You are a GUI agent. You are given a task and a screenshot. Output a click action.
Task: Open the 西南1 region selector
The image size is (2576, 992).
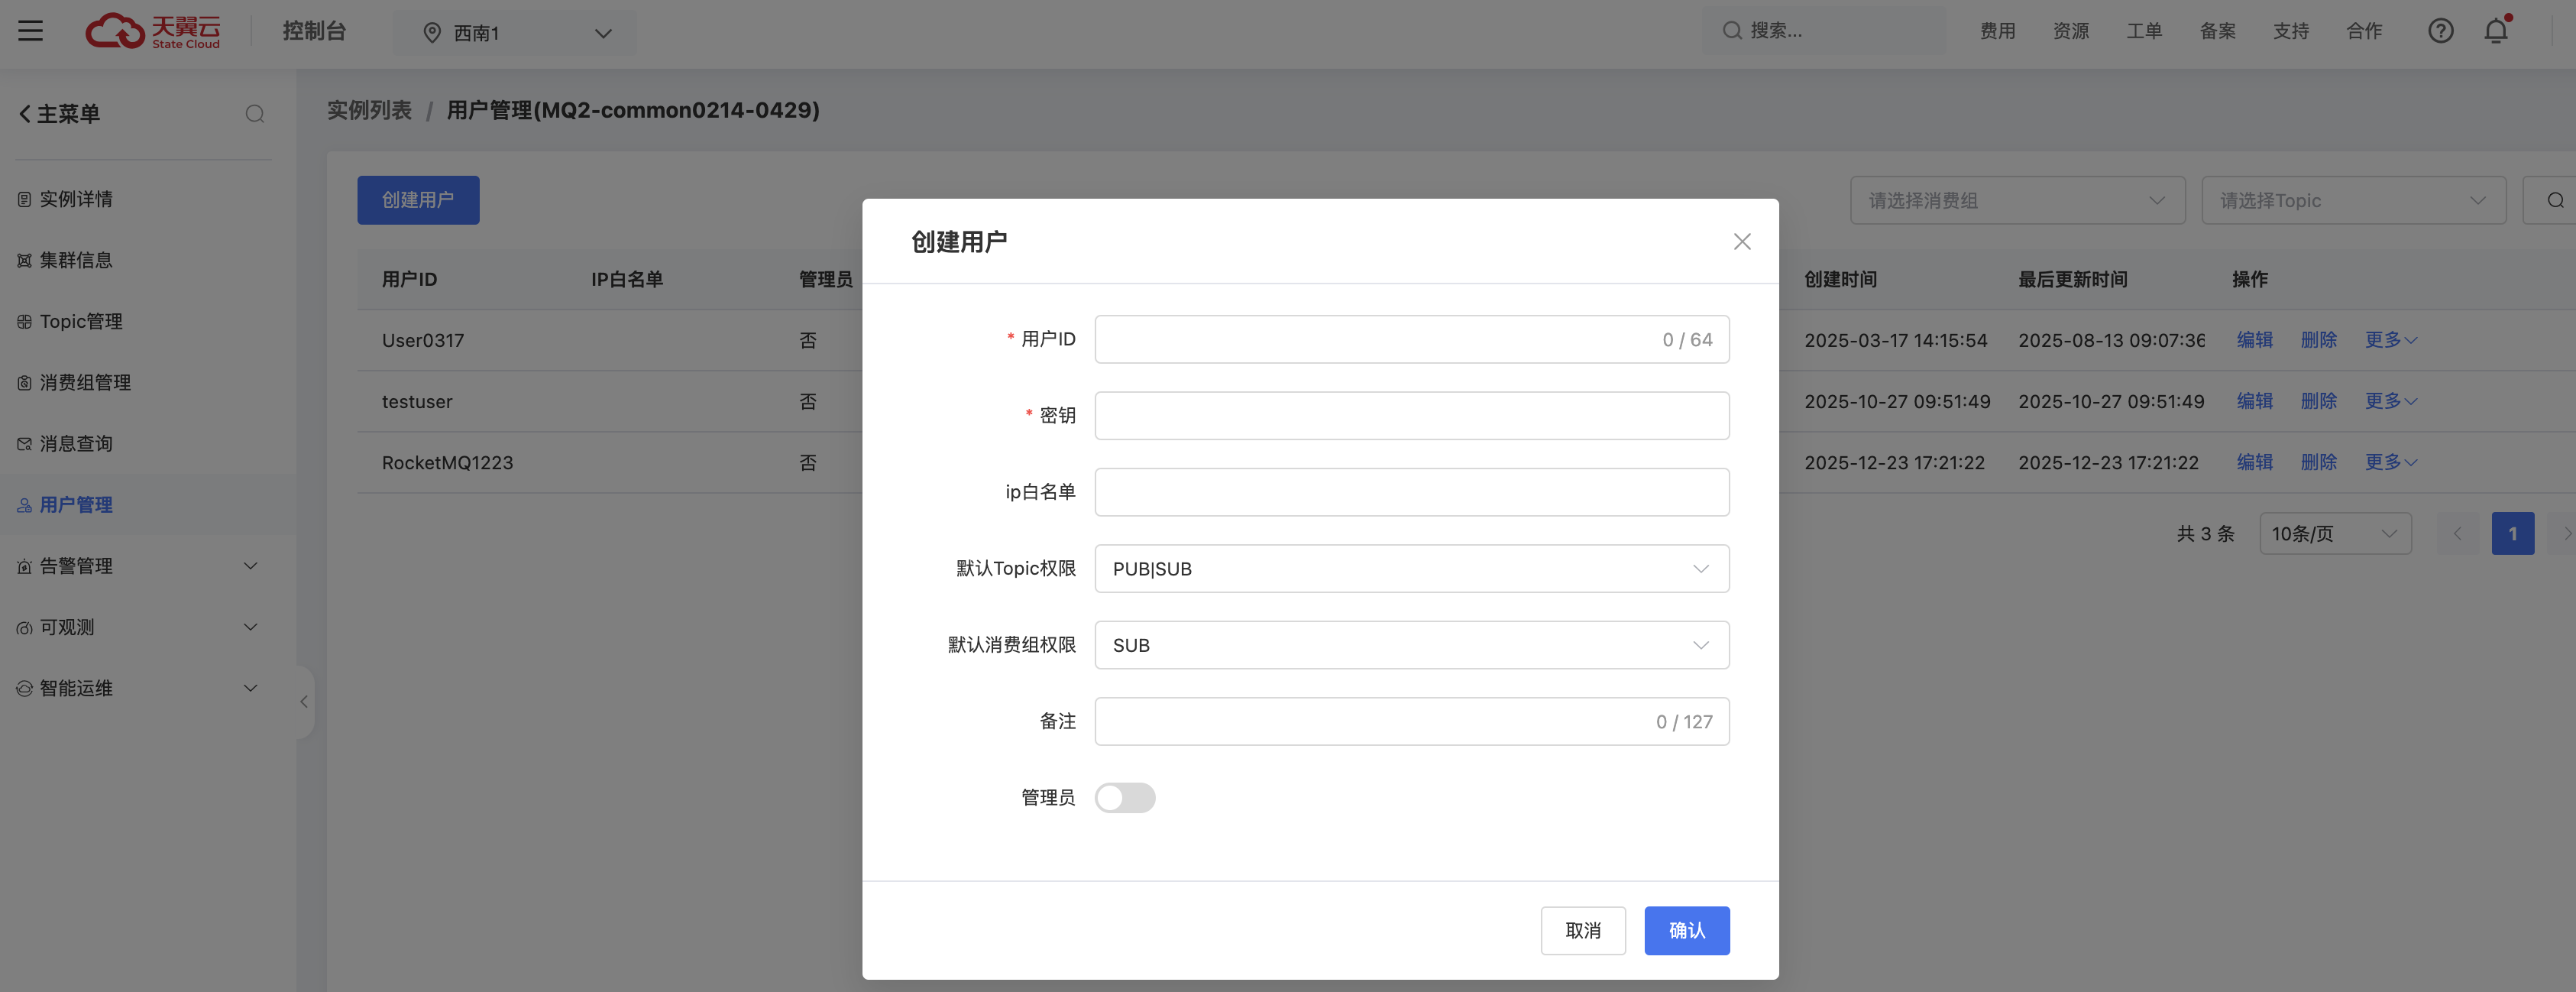coord(515,33)
